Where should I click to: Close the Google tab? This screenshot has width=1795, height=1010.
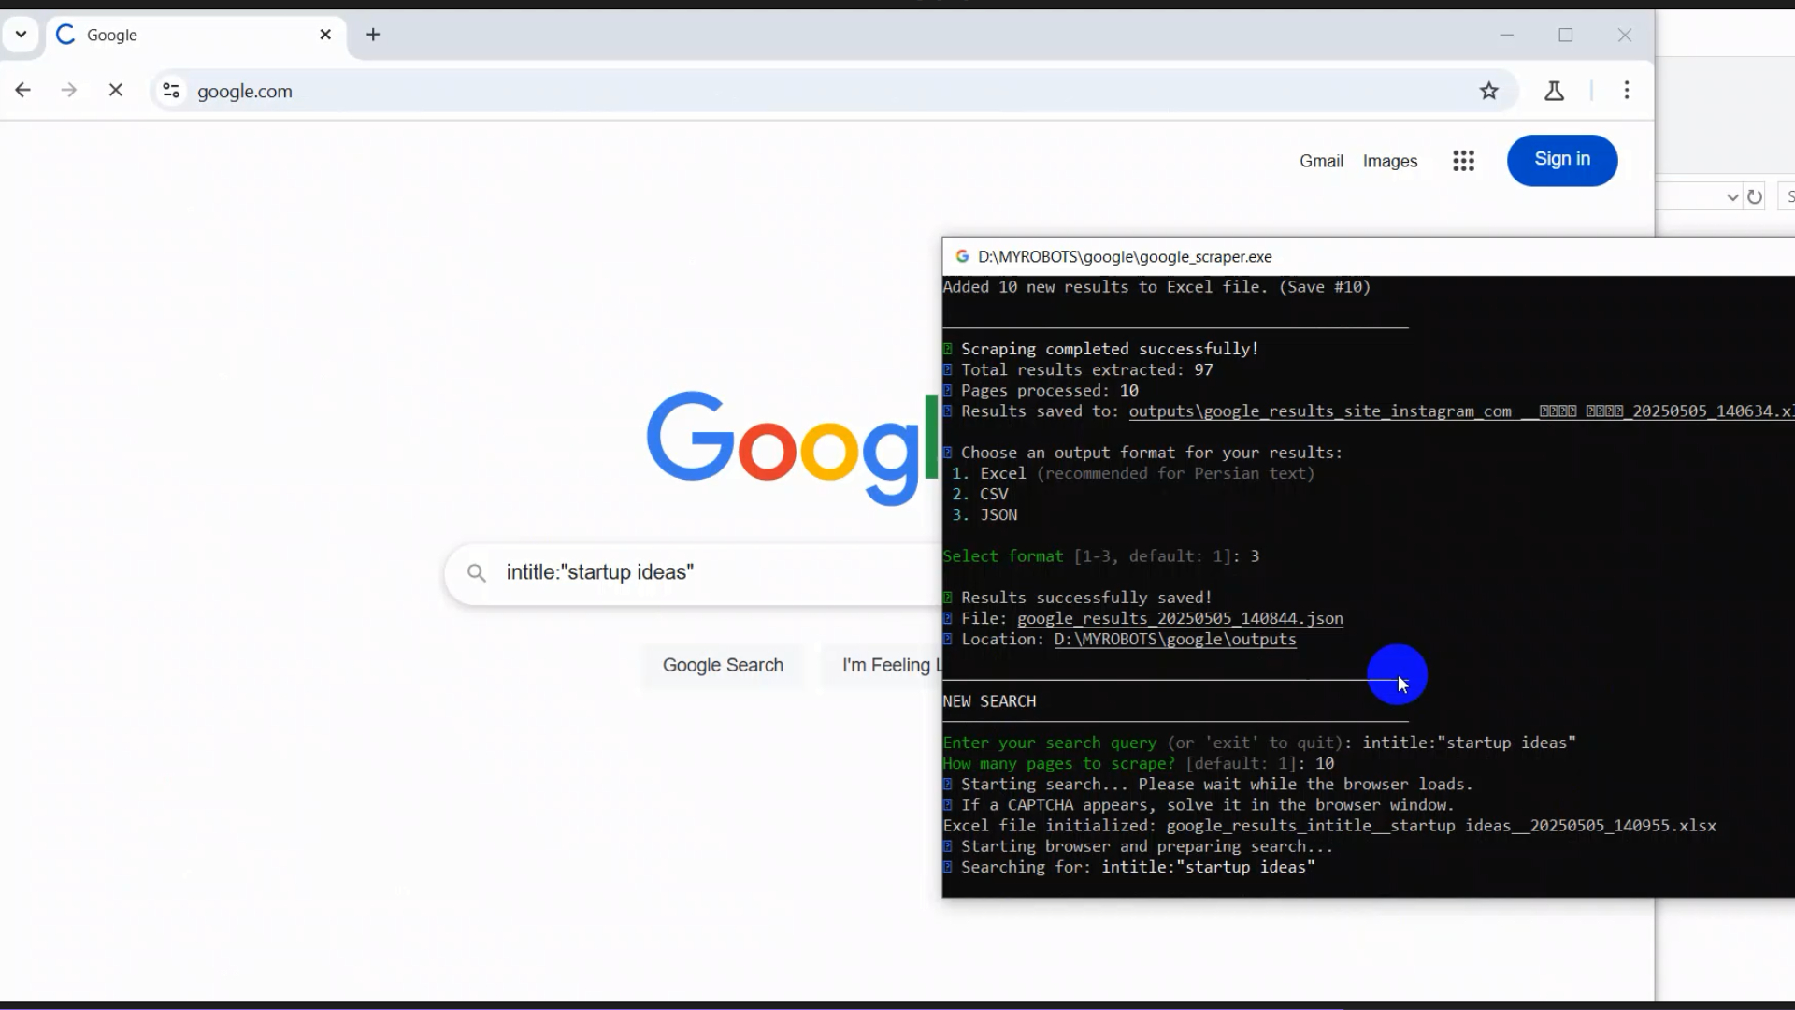pyautogui.click(x=325, y=35)
